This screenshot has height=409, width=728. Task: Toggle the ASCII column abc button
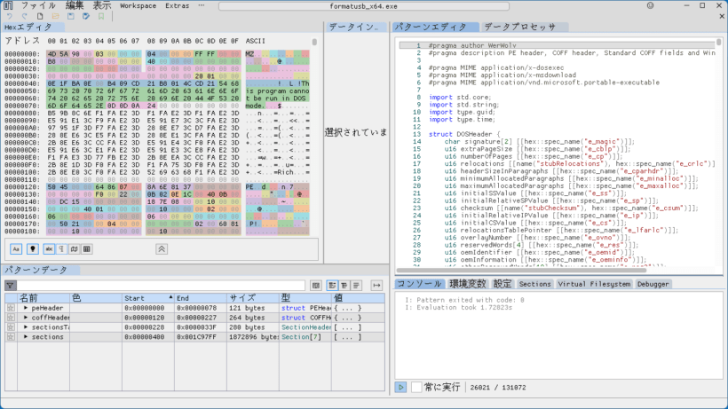pyautogui.click(x=49, y=249)
